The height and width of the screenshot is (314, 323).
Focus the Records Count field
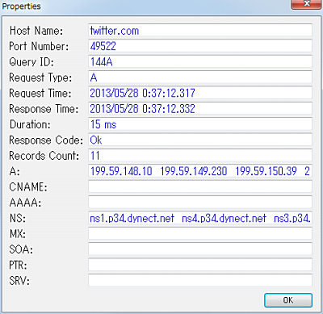point(200,155)
